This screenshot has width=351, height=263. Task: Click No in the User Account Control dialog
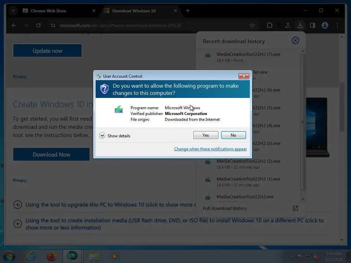[233, 135]
